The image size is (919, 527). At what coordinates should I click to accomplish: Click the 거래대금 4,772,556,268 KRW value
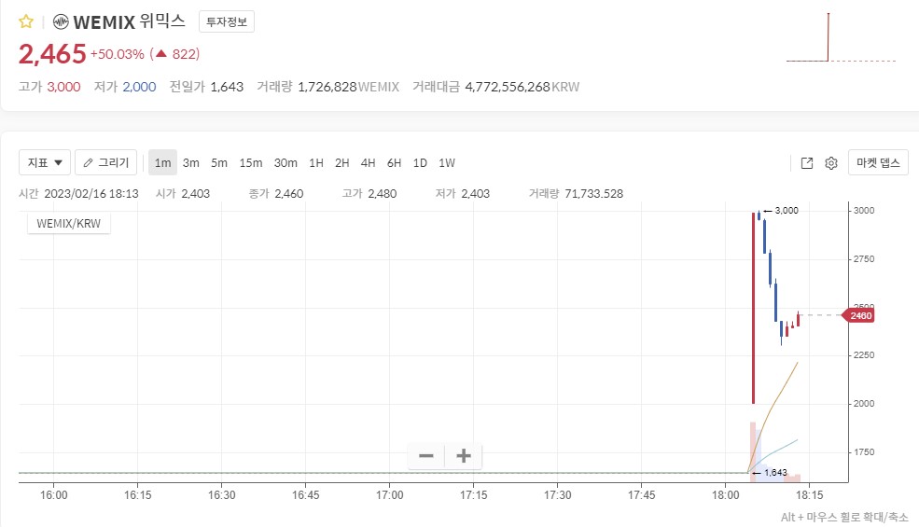point(495,87)
